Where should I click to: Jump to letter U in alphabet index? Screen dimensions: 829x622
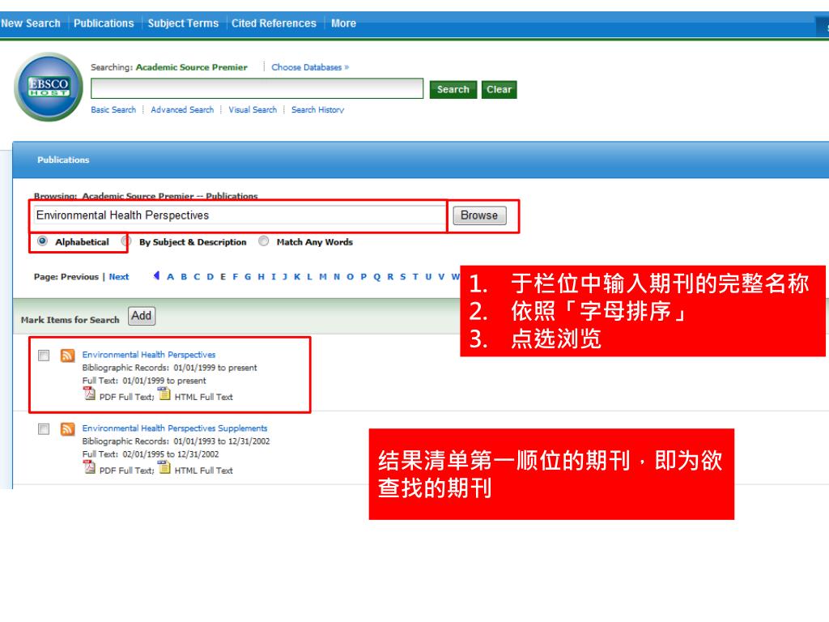tap(428, 277)
